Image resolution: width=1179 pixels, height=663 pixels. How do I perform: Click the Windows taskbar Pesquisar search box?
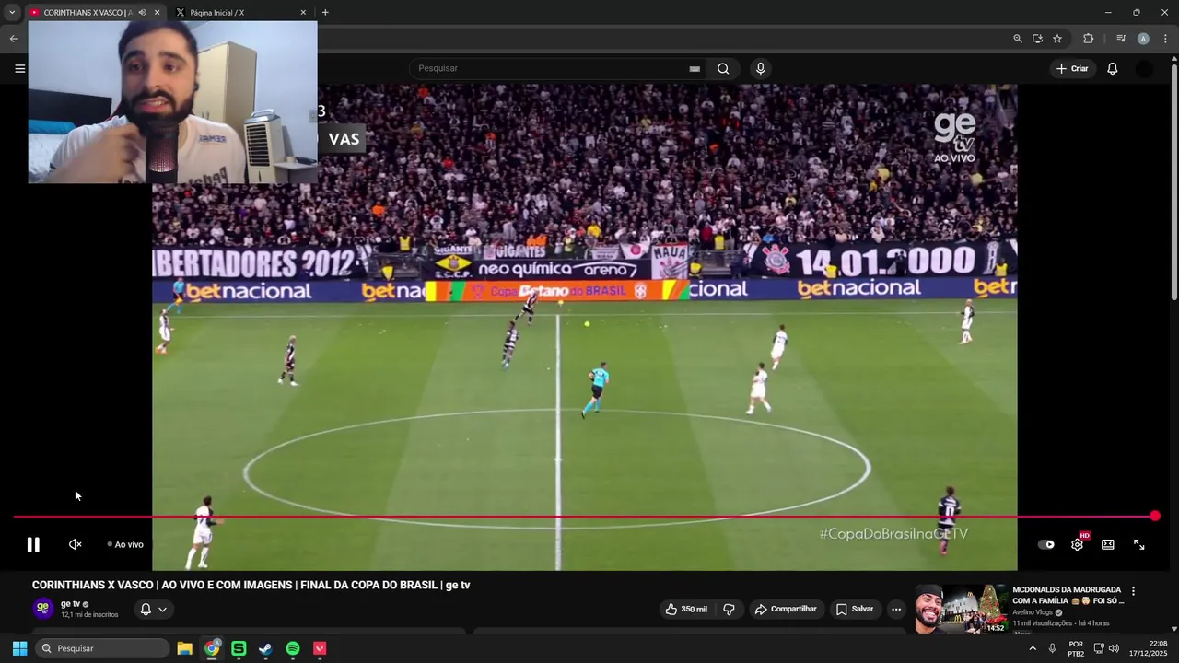[102, 648]
